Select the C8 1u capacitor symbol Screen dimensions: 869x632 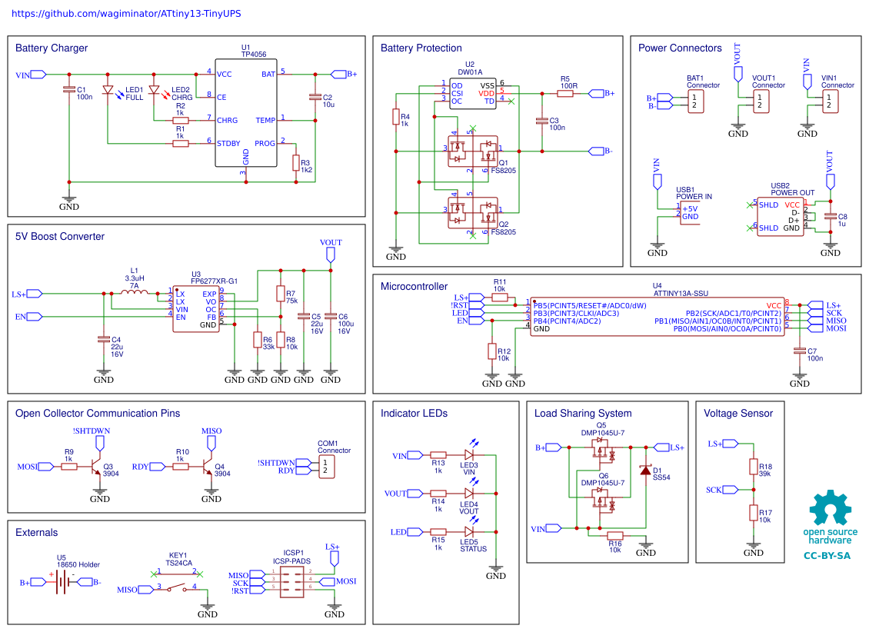pos(830,217)
